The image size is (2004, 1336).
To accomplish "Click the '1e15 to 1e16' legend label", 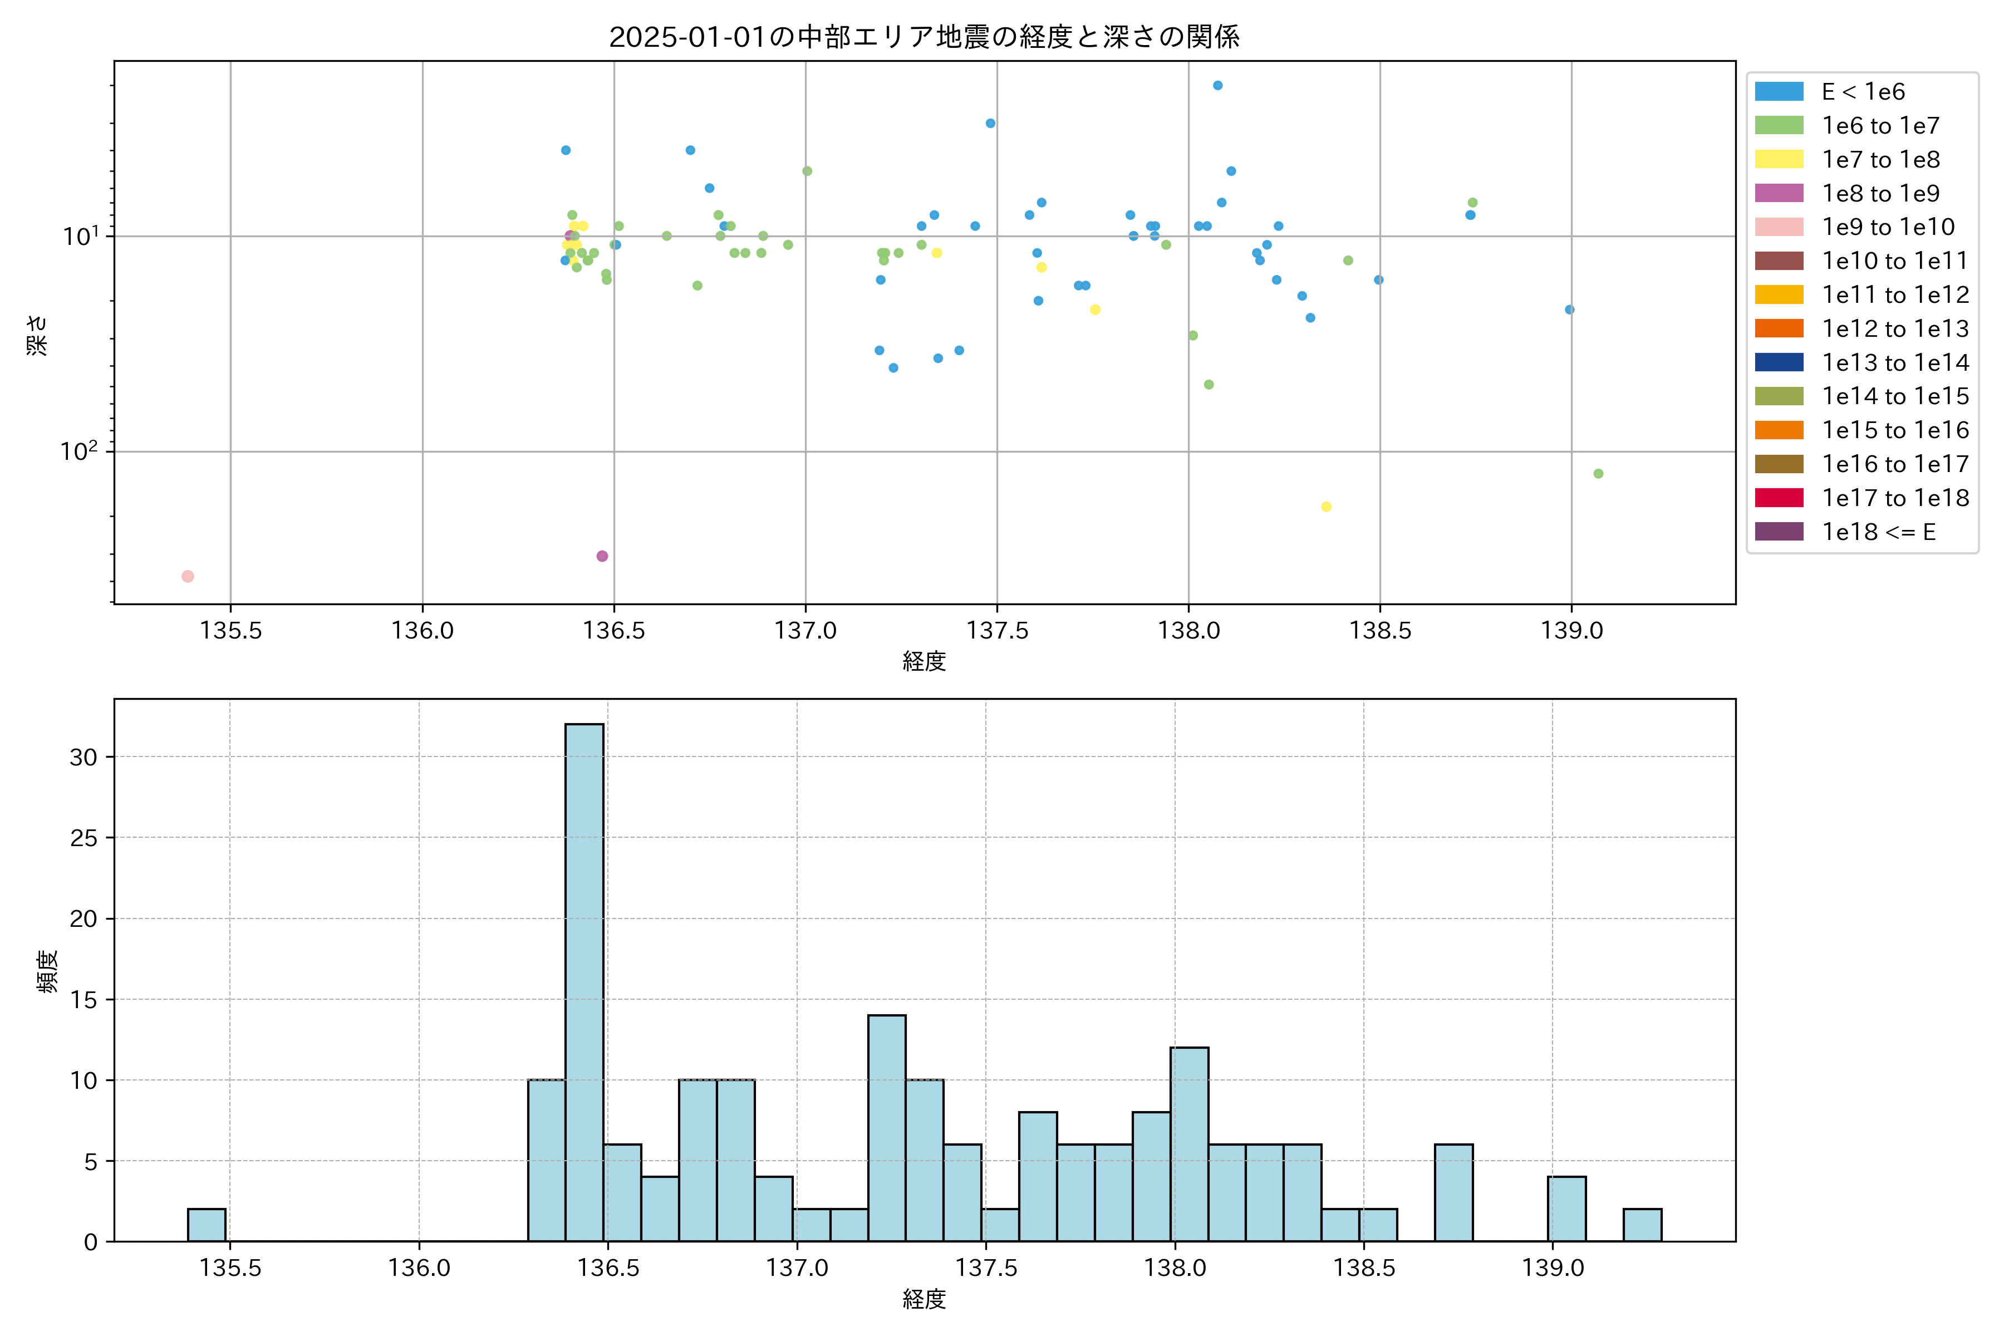I will tap(1895, 430).
